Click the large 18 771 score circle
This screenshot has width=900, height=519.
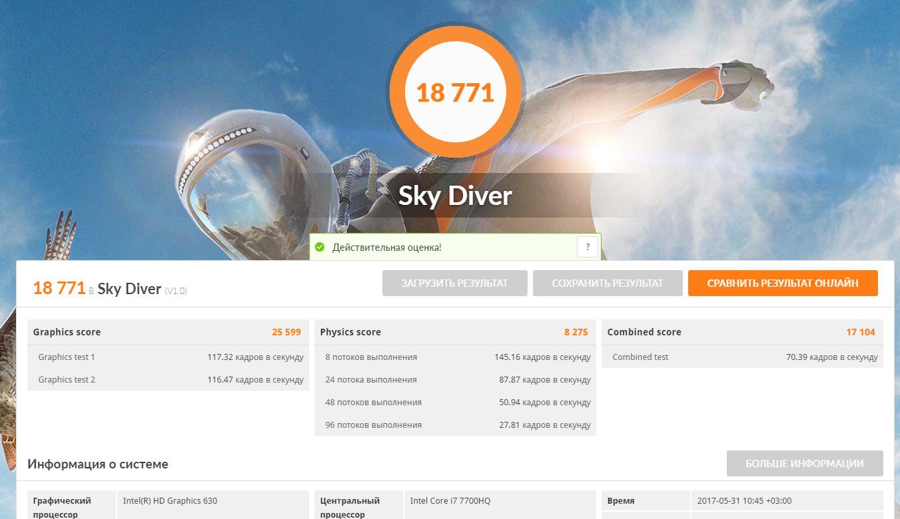point(455,92)
